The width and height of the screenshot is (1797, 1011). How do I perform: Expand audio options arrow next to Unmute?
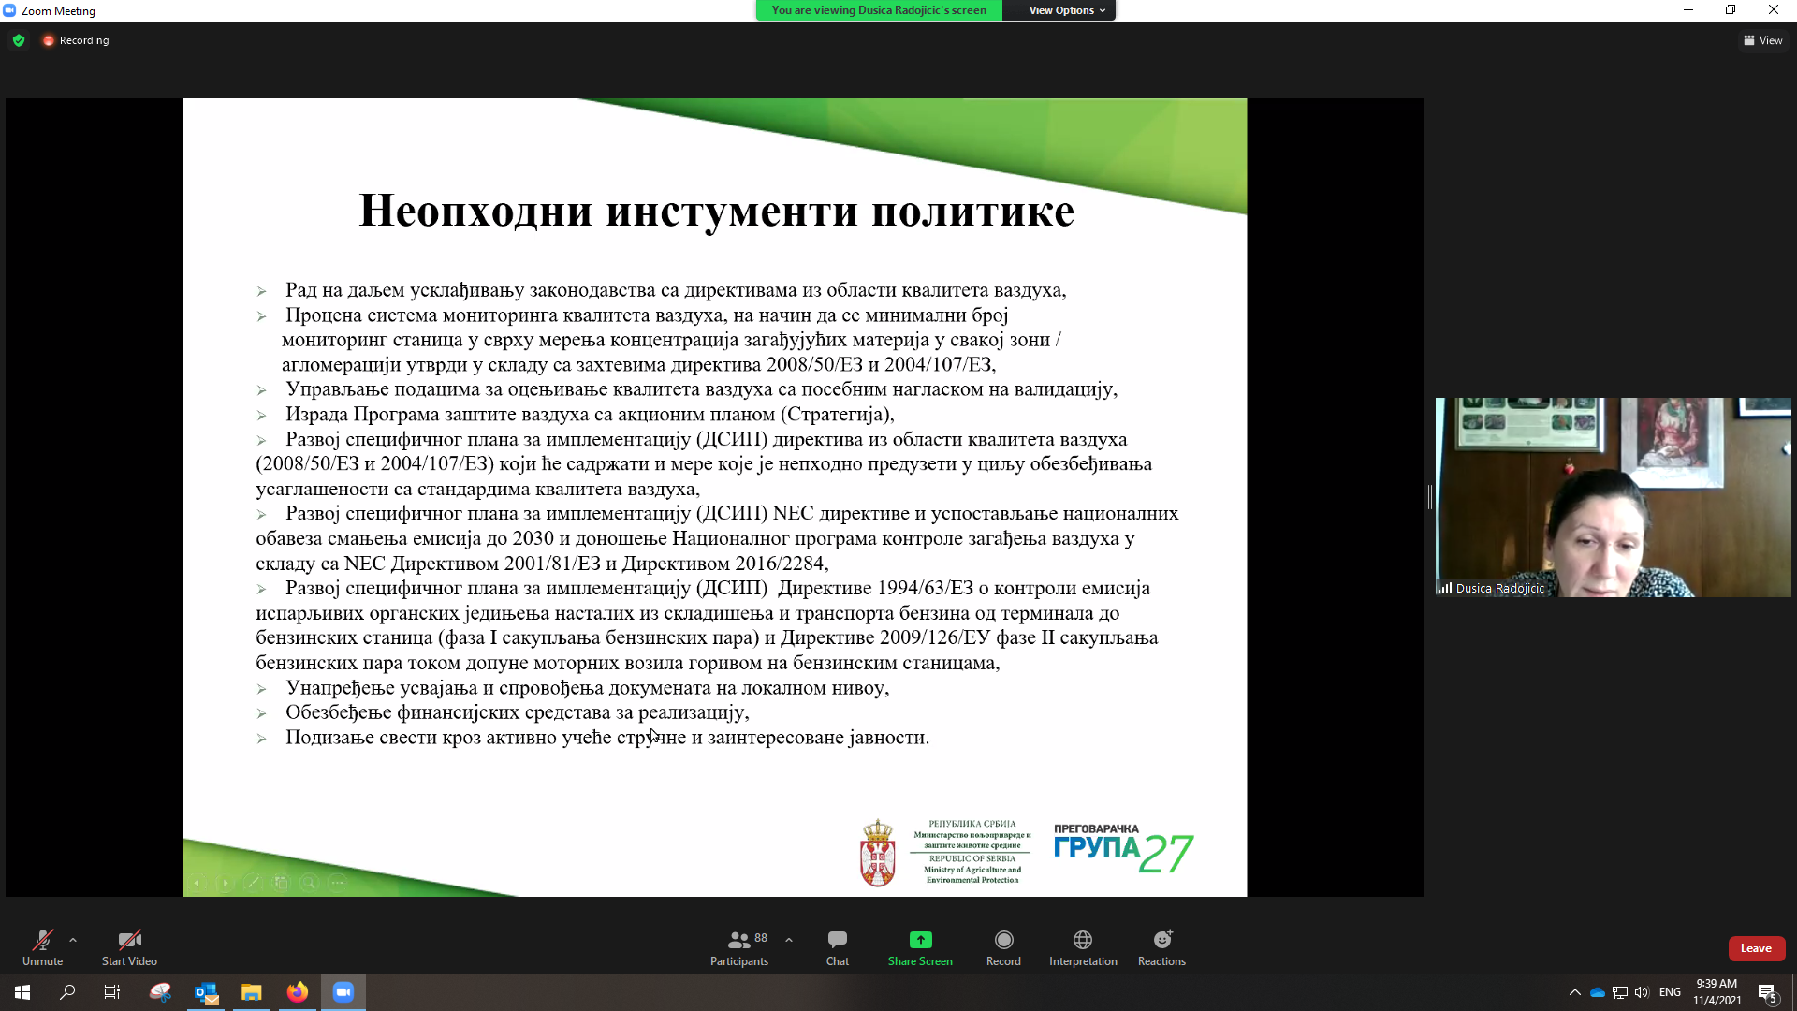tap(73, 940)
